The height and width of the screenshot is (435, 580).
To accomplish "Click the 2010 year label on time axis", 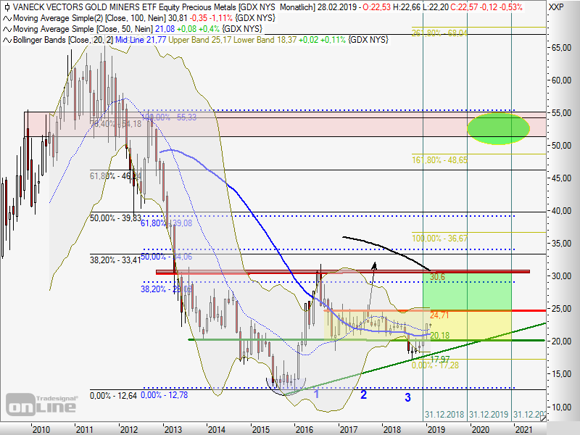I will click(41, 429).
